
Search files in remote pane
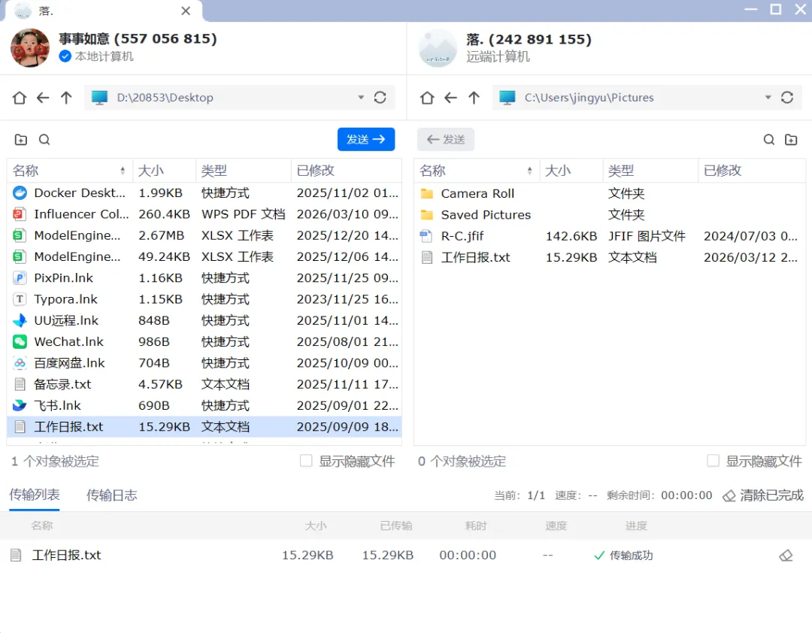point(769,139)
